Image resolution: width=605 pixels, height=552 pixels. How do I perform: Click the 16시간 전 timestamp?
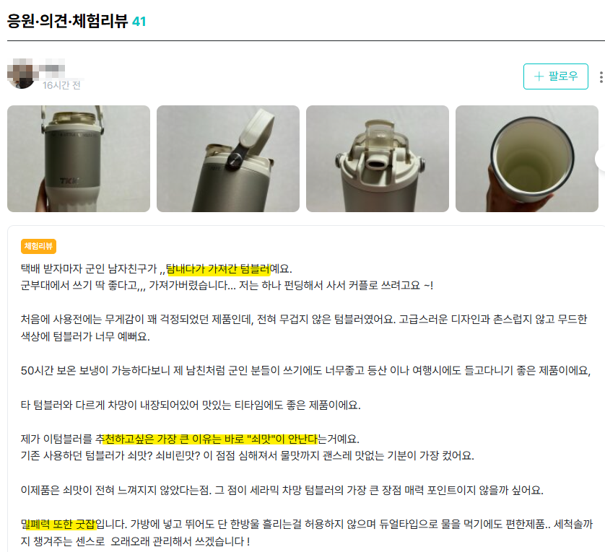click(x=61, y=85)
